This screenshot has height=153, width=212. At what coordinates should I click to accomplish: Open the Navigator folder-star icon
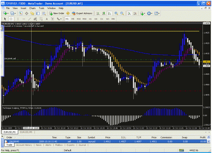point(32,13)
